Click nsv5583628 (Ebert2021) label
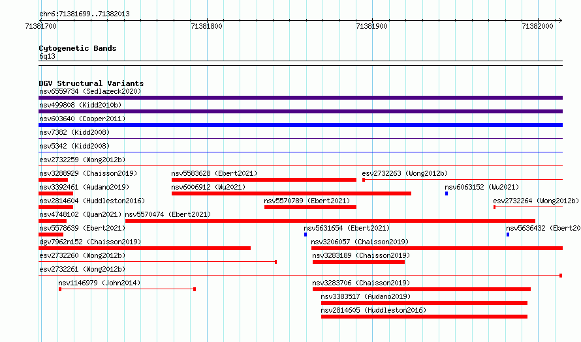The width and height of the screenshot is (581, 342). pos(214,173)
